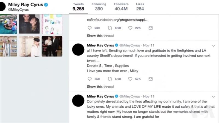View the Followers list of 40.4M
Screen dimensions: 219x123
point(121,7)
